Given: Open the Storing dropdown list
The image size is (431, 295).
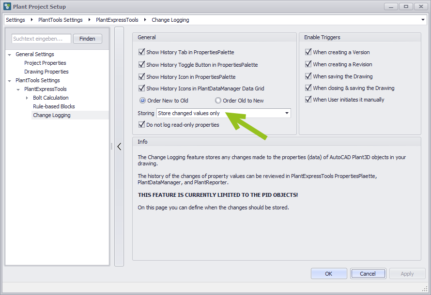Looking at the screenshot, I should click(287, 113).
